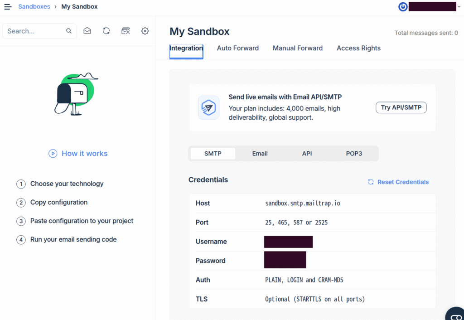Image resolution: width=464 pixels, height=320 pixels.
Task: Open inbox settings with the gear icon
Action: click(145, 30)
